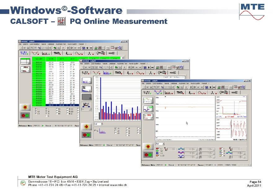The image size is (276, 195).
Task: Click the new document icon in the back window
Action: click(x=21, y=48)
